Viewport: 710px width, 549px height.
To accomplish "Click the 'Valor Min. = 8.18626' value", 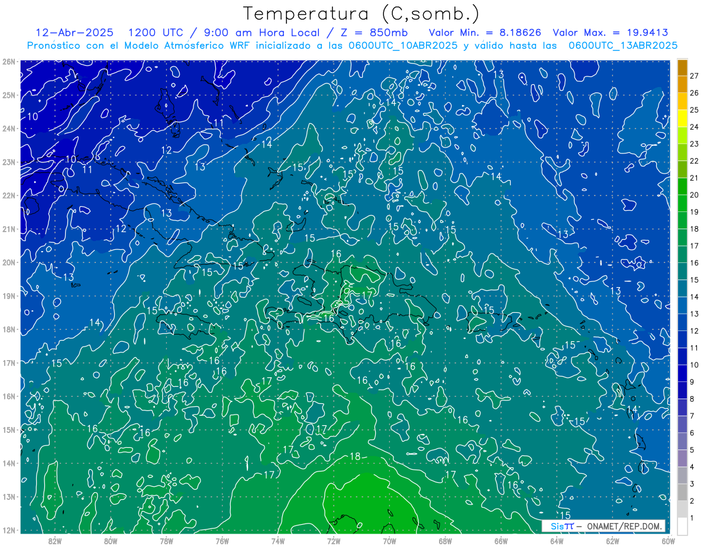I will 486,33.
